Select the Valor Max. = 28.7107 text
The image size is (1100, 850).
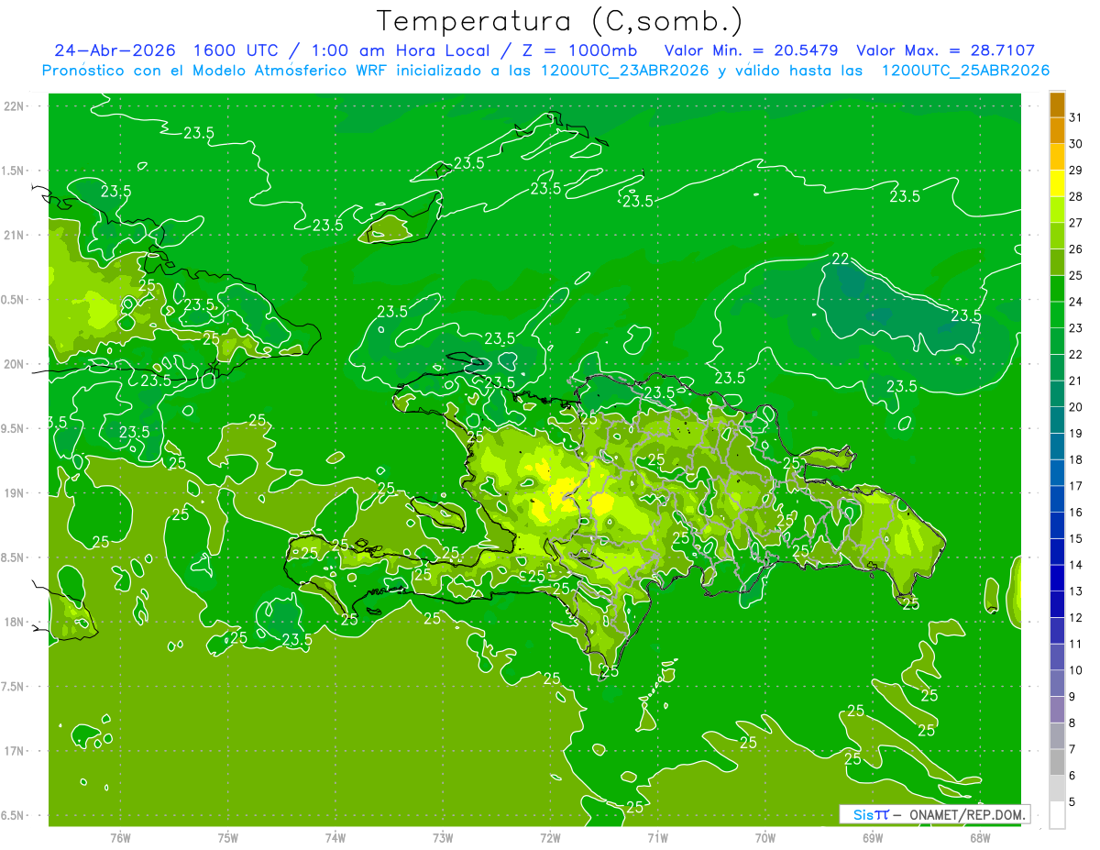click(946, 50)
